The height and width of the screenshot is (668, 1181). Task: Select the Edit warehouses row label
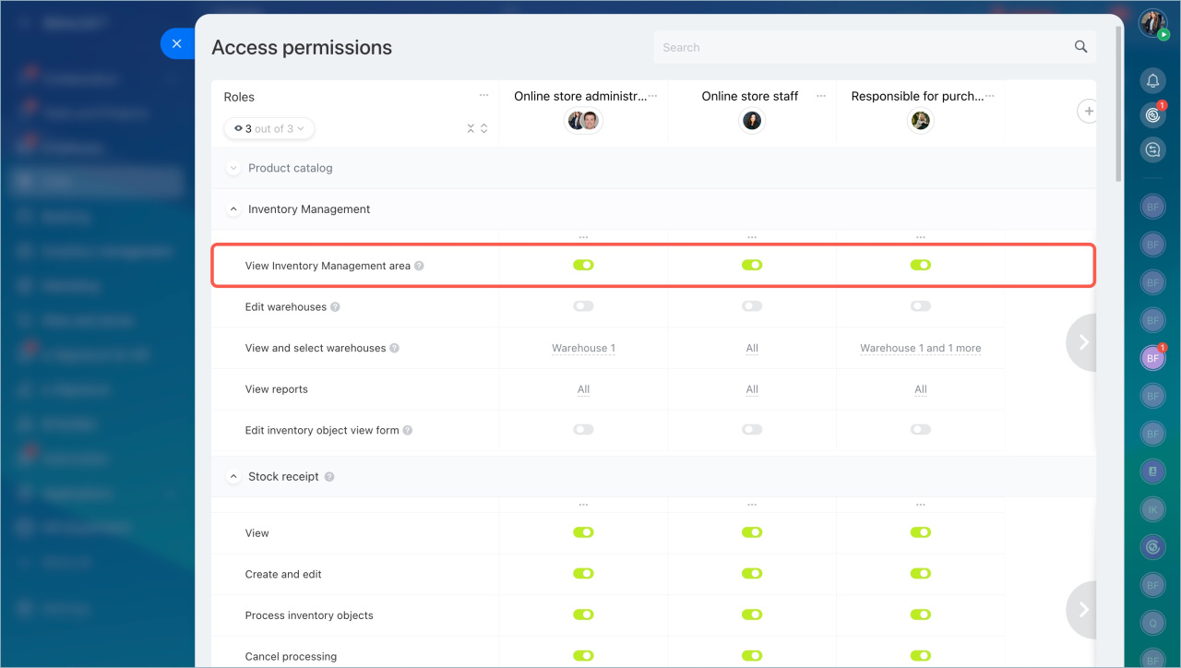[x=286, y=307]
